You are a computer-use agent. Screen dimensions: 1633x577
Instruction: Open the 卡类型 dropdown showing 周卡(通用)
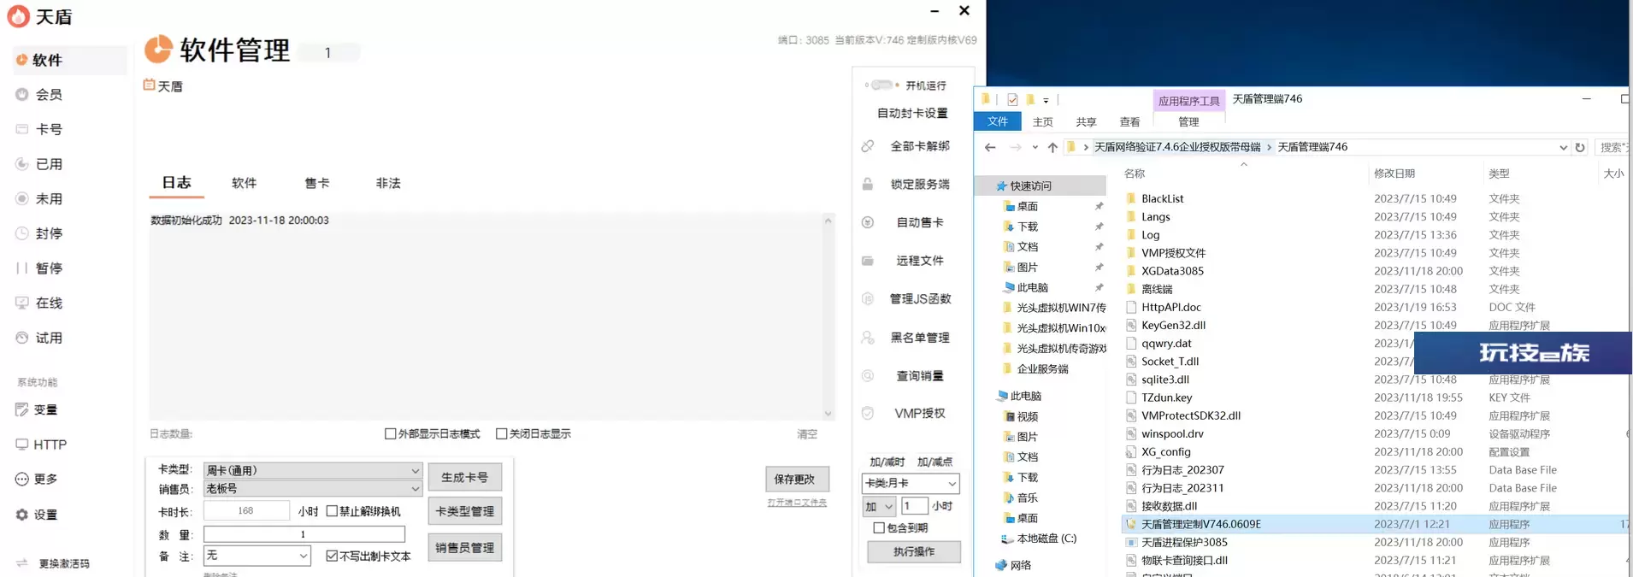(x=313, y=471)
